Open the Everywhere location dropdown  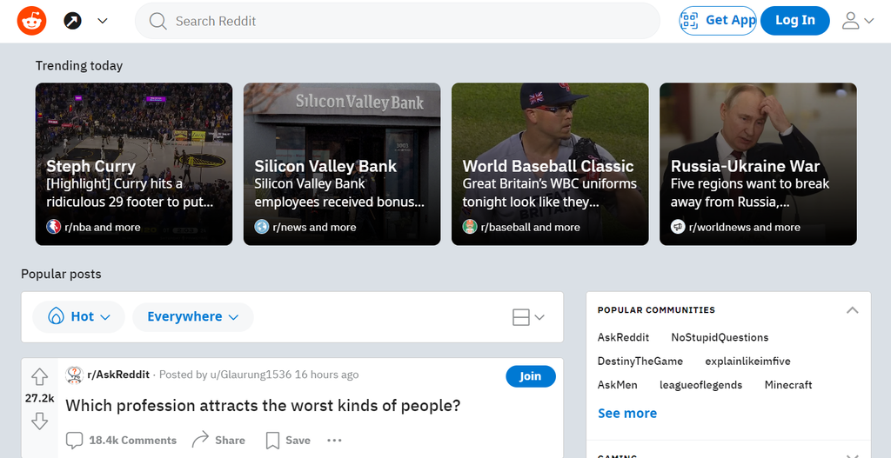[192, 317]
